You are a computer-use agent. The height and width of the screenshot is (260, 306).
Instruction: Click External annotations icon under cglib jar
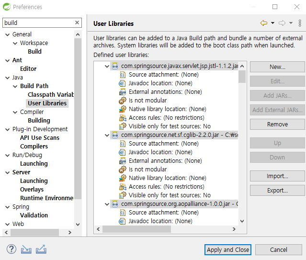coord(123,161)
